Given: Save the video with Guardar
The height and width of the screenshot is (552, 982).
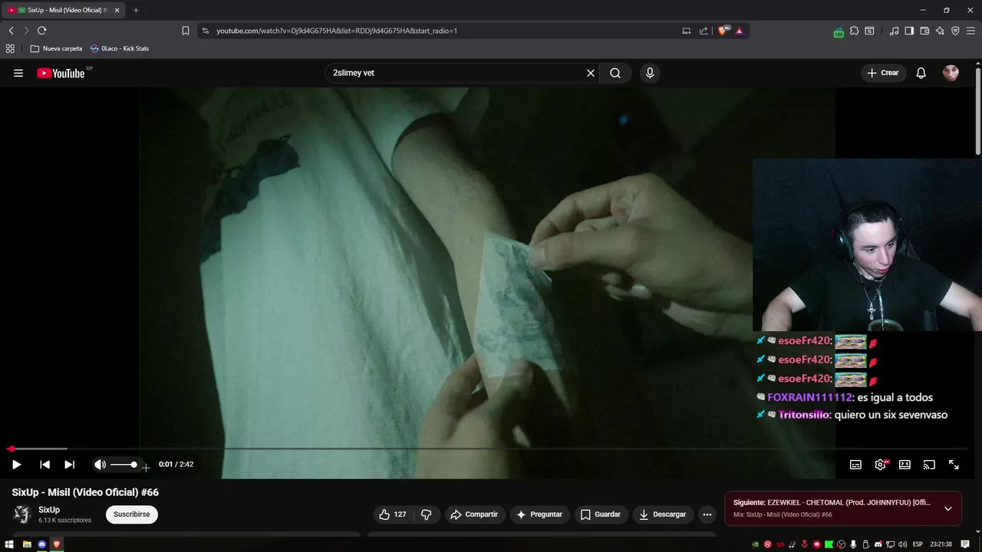Looking at the screenshot, I should [601, 514].
